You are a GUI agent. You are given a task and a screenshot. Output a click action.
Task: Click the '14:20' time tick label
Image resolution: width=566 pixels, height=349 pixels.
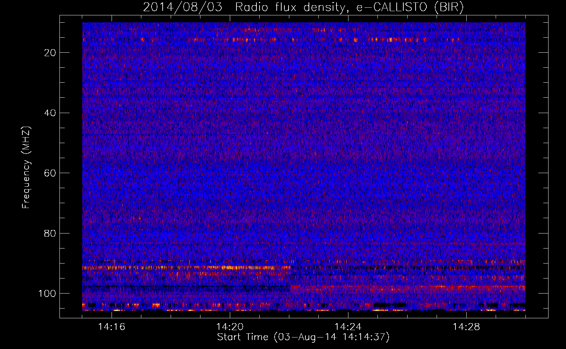pos(230,327)
